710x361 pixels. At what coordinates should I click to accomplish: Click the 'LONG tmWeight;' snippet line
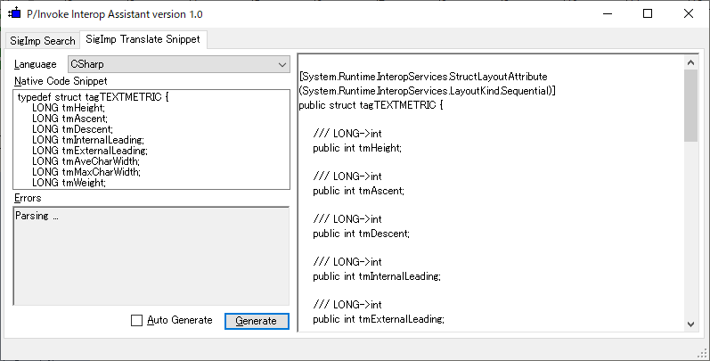[x=69, y=183]
